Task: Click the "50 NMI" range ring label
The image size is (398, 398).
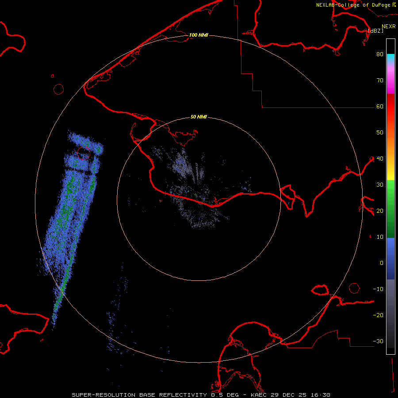Action: [x=199, y=117]
